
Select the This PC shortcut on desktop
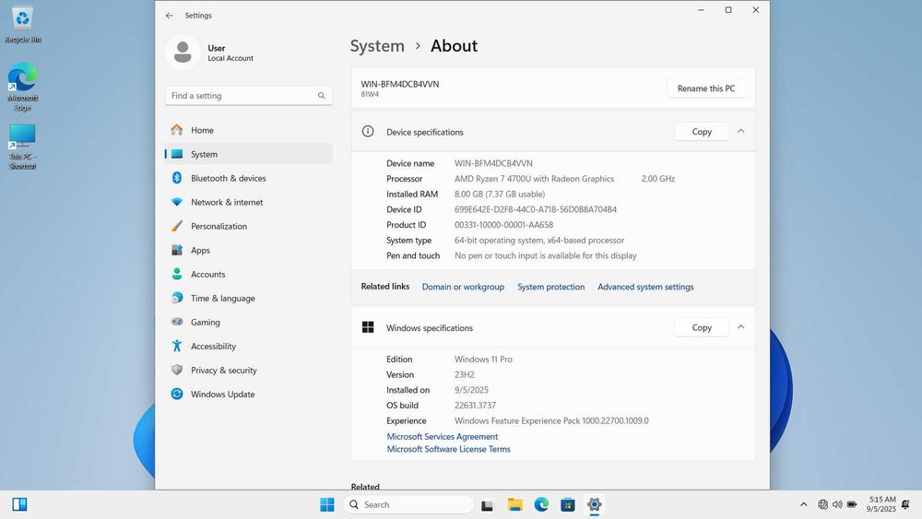(x=22, y=147)
